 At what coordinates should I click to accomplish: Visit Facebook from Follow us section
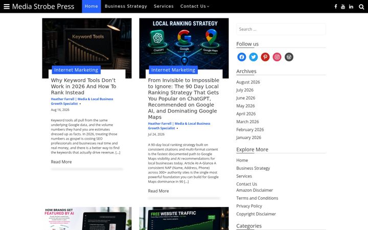tap(241, 57)
